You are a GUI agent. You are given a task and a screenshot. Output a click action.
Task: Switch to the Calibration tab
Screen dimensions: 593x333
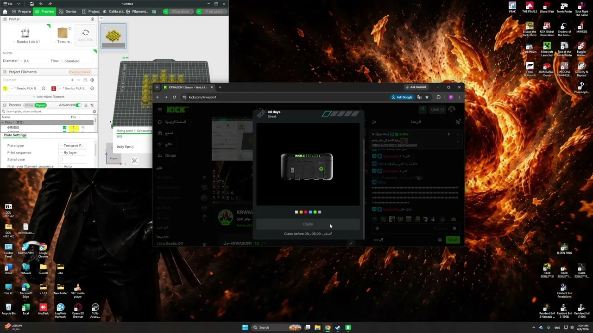click(114, 12)
